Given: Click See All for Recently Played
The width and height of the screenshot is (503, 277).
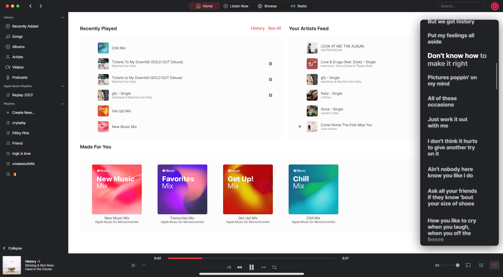Looking at the screenshot, I should 274,28.
